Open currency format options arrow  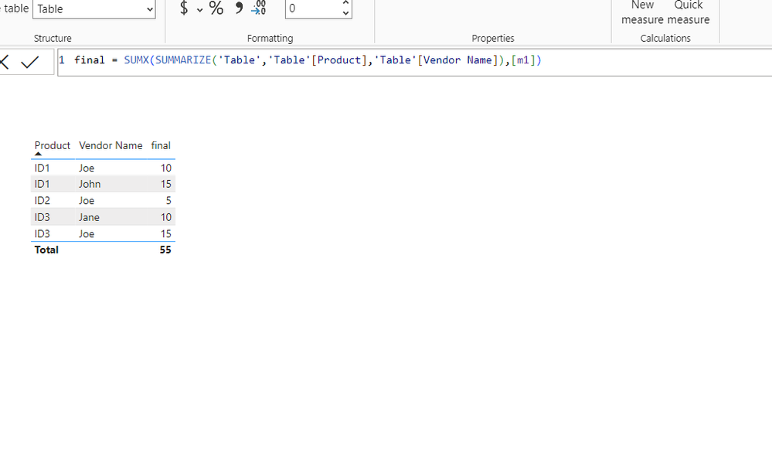[x=199, y=9]
